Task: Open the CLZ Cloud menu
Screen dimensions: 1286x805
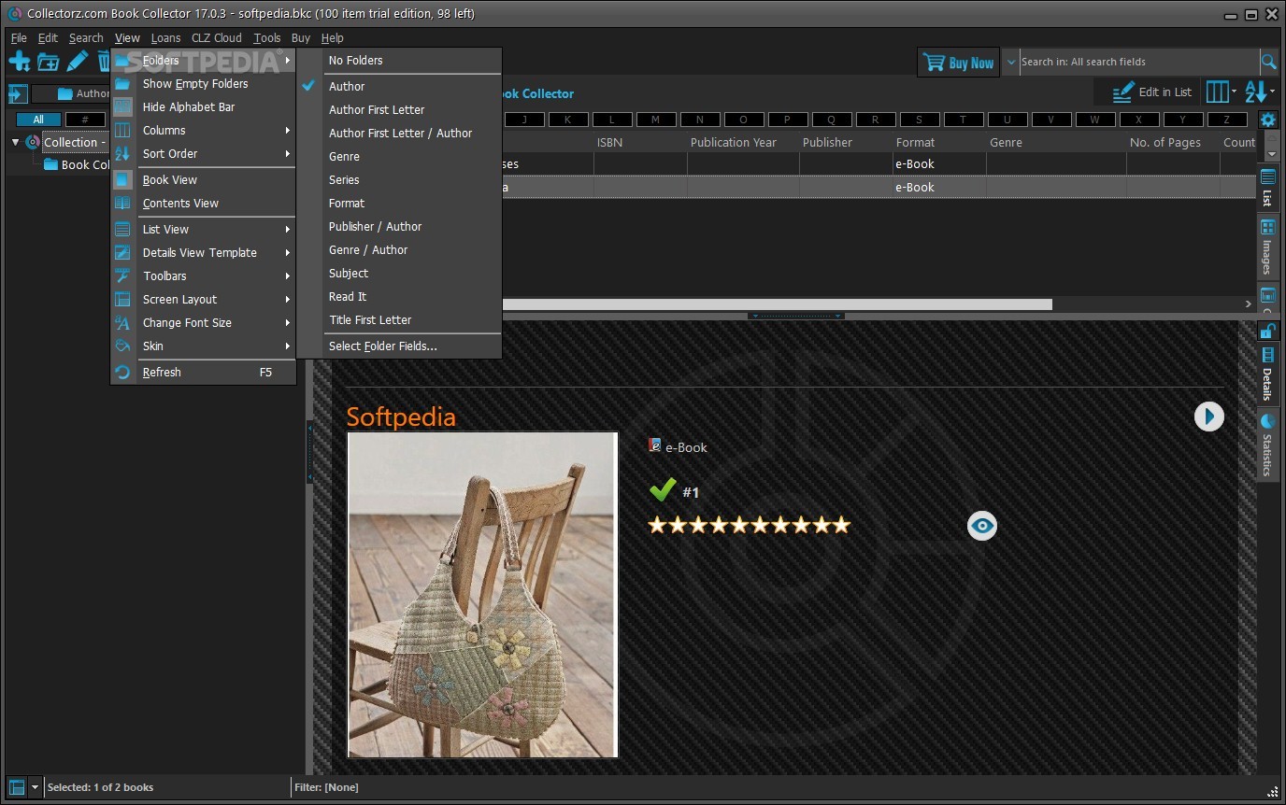Action: (216, 38)
